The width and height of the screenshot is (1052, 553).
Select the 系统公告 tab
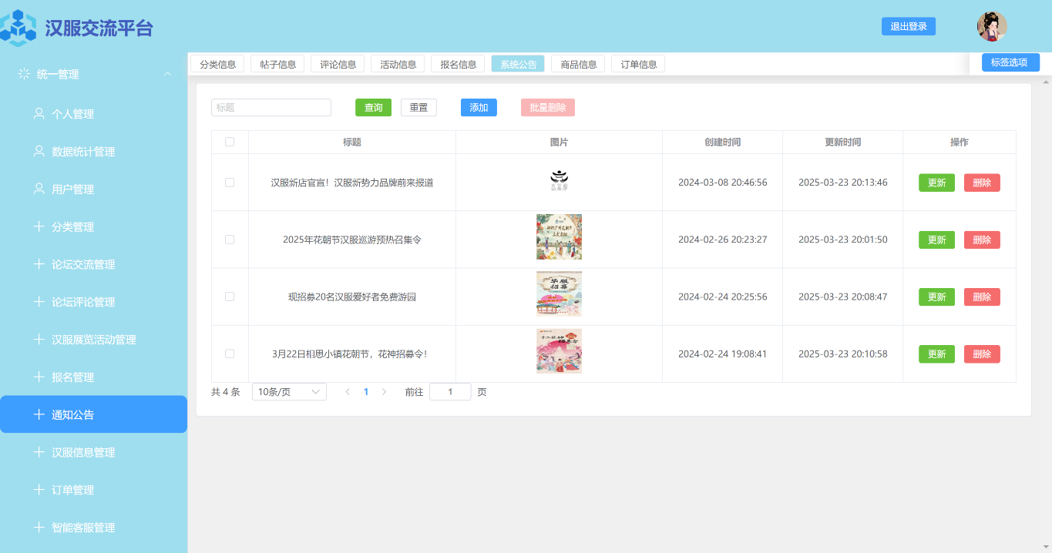click(518, 64)
